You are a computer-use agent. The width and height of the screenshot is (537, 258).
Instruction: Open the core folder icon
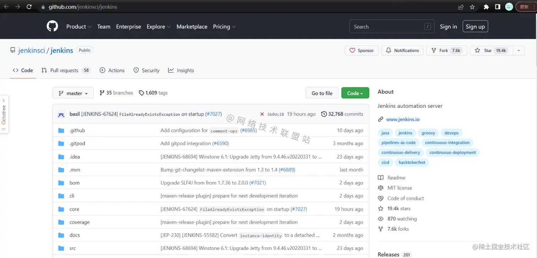click(61, 209)
